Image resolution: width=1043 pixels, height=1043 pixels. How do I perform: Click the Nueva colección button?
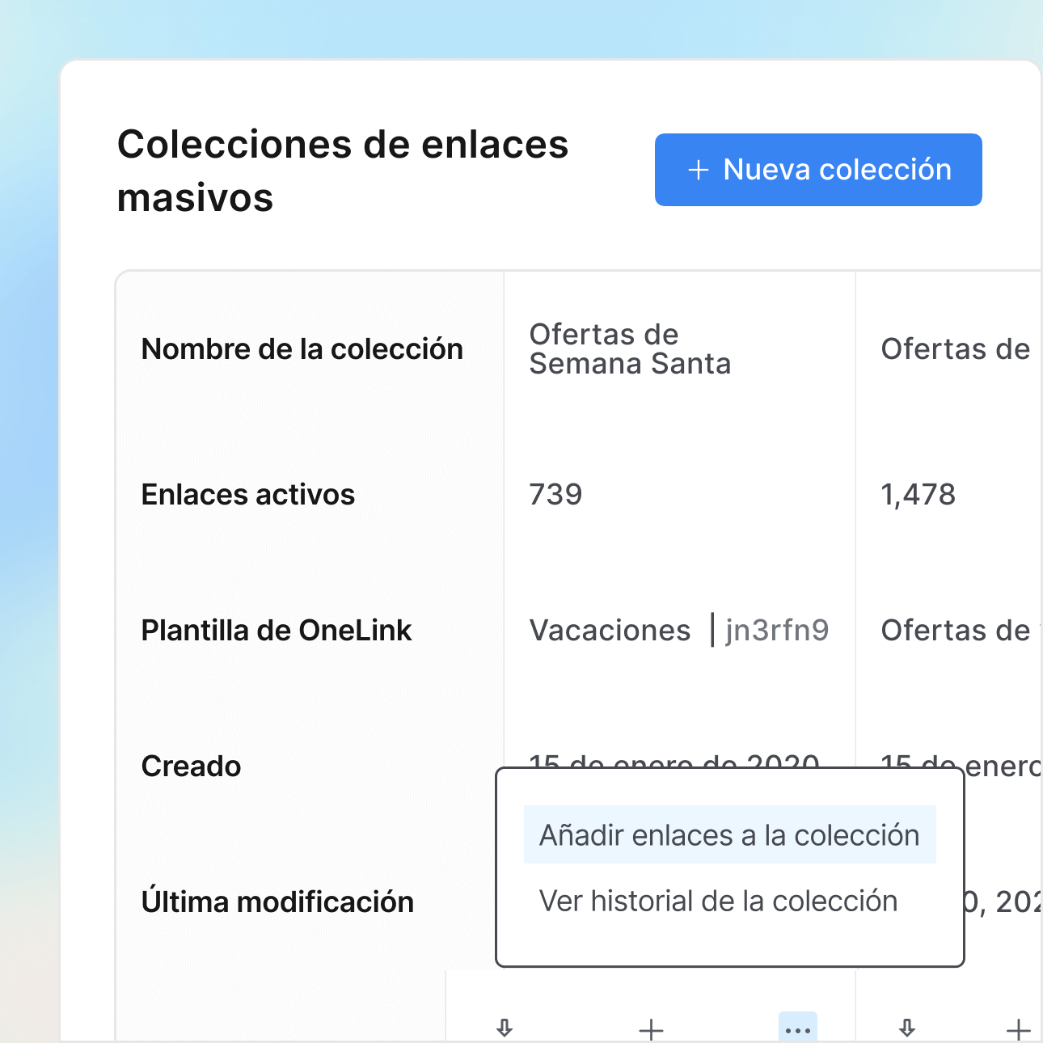click(x=817, y=170)
